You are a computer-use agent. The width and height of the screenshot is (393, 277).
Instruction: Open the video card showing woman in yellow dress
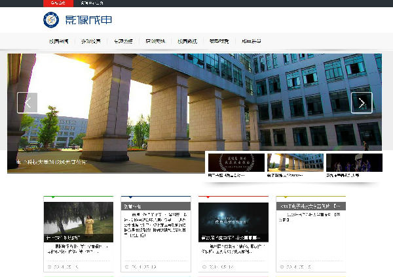tap(79, 222)
